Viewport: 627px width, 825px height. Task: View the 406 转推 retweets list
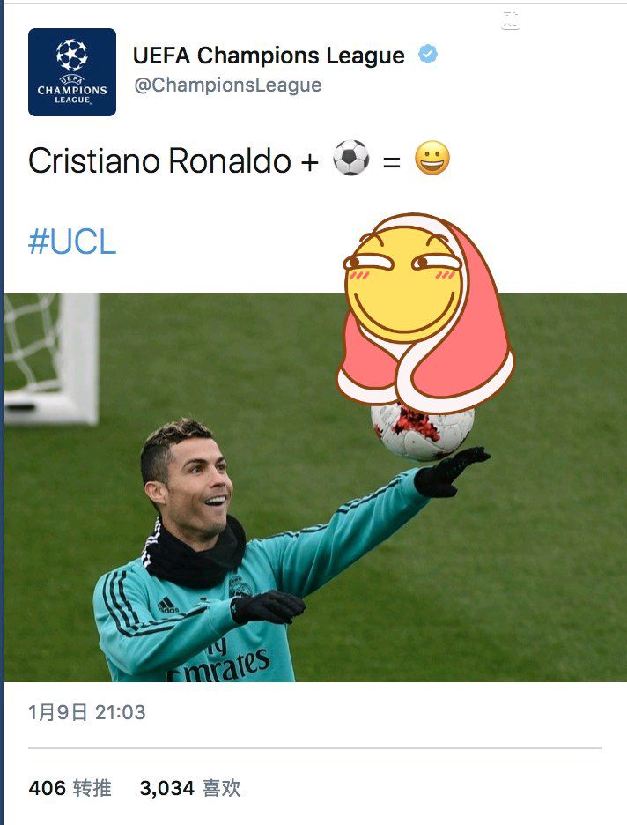tap(70, 788)
